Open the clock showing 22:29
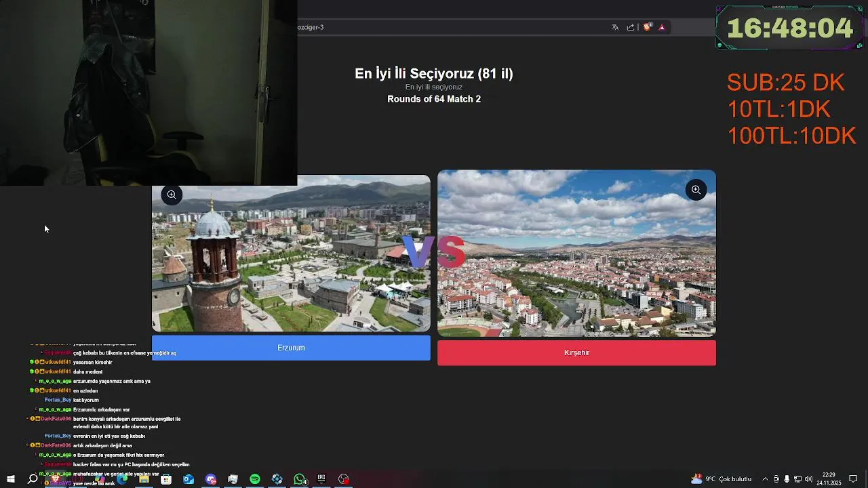868x488 pixels. click(x=829, y=479)
